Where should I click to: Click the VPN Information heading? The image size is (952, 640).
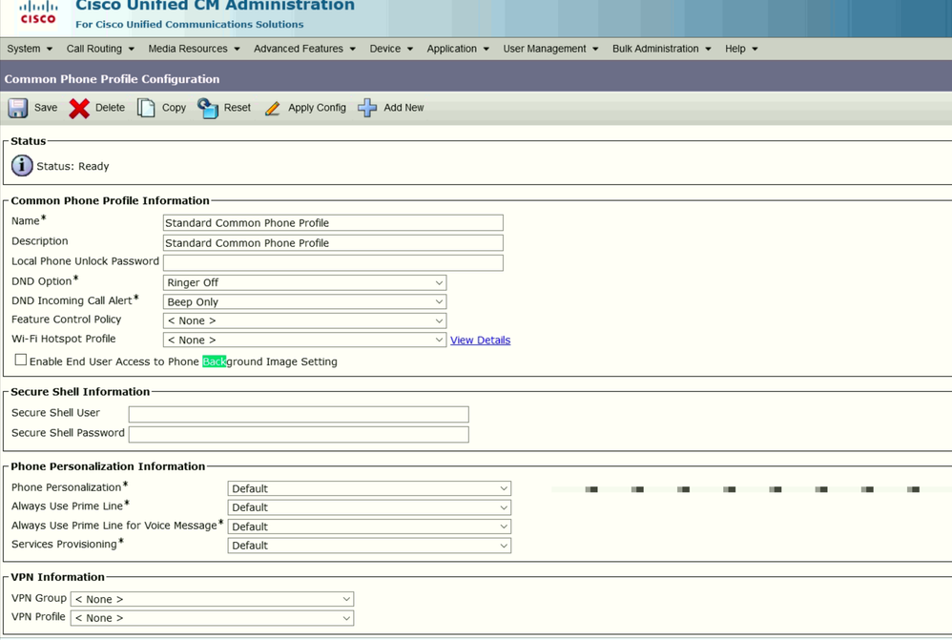(x=57, y=577)
